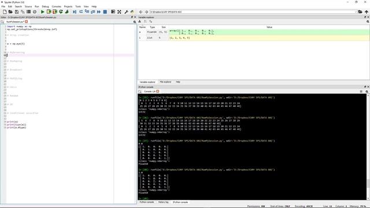Click the console browse tabs icon
The image size is (370, 208).
point(140,91)
